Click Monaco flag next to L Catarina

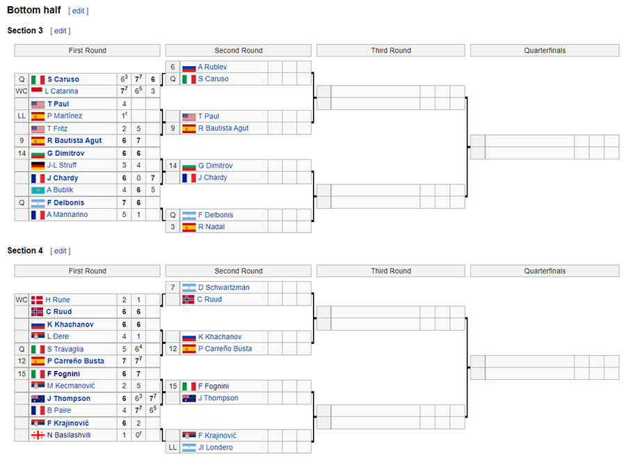click(x=37, y=90)
